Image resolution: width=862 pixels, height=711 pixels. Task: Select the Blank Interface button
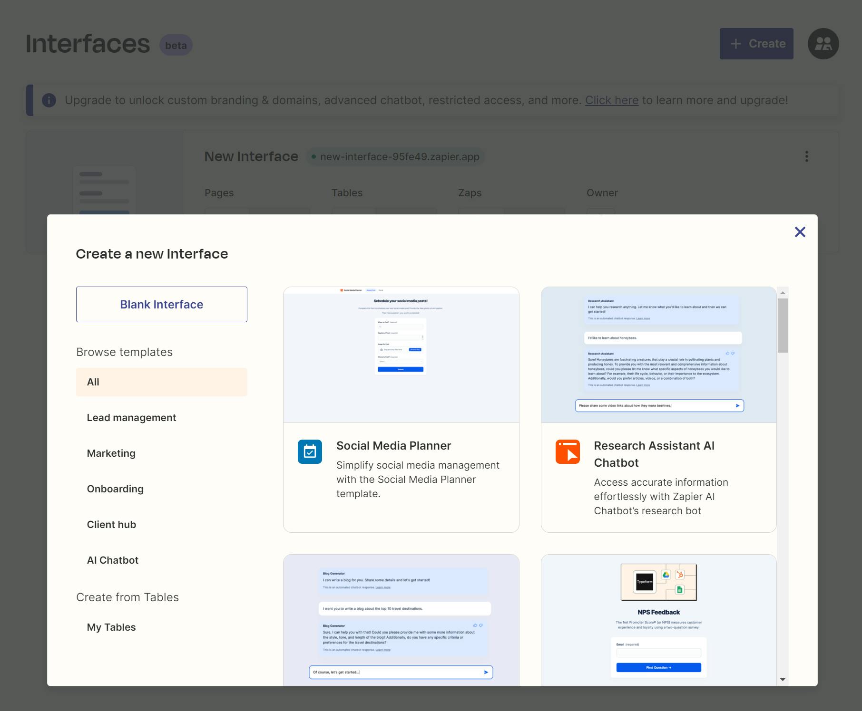pyautogui.click(x=162, y=304)
